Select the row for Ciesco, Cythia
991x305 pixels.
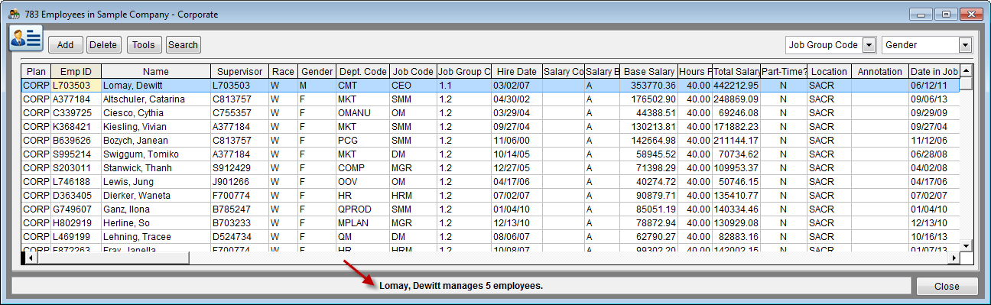[x=490, y=113]
